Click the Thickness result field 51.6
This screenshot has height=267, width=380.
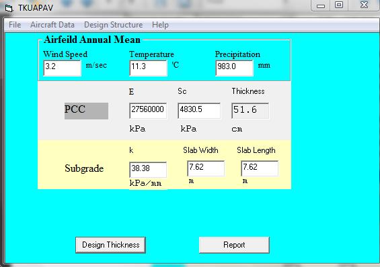250,111
